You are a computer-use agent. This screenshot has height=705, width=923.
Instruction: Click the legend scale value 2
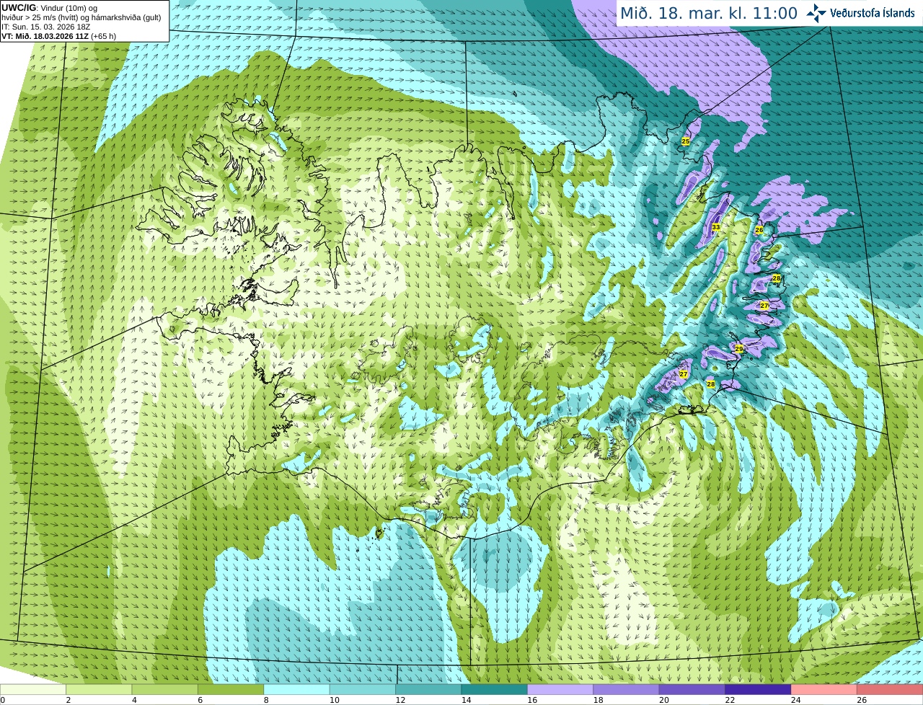[69, 700]
